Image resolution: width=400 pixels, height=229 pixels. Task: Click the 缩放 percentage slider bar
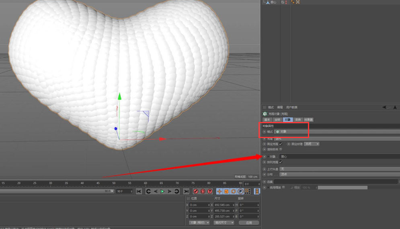[343, 188]
